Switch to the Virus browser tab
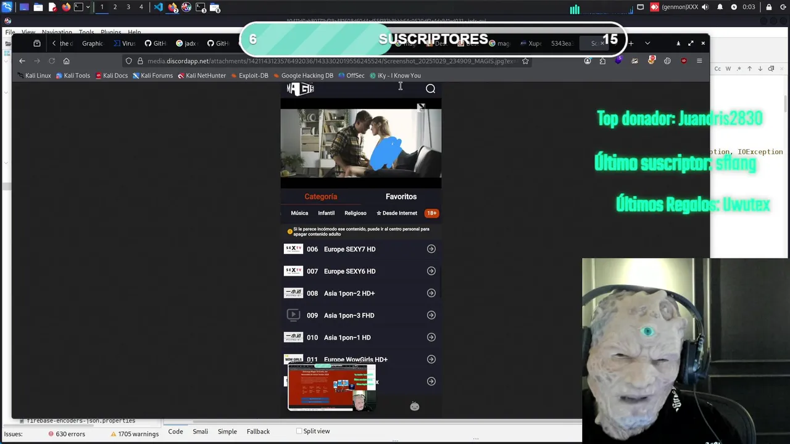 pyautogui.click(x=125, y=43)
